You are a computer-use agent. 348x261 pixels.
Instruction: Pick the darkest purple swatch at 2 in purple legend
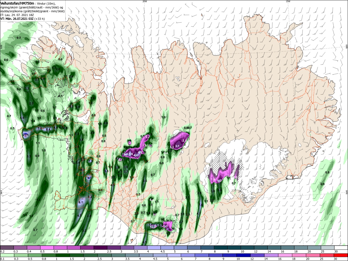tap(100, 248)
